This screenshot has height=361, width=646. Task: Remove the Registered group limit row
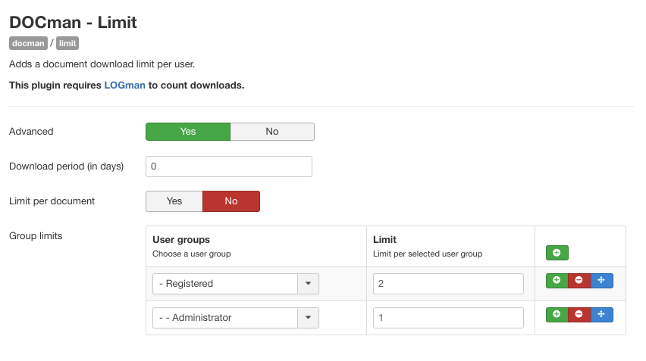(579, 281)
